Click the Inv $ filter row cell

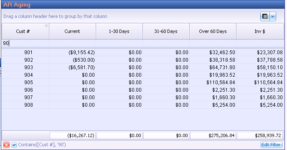tap(260, 43)
